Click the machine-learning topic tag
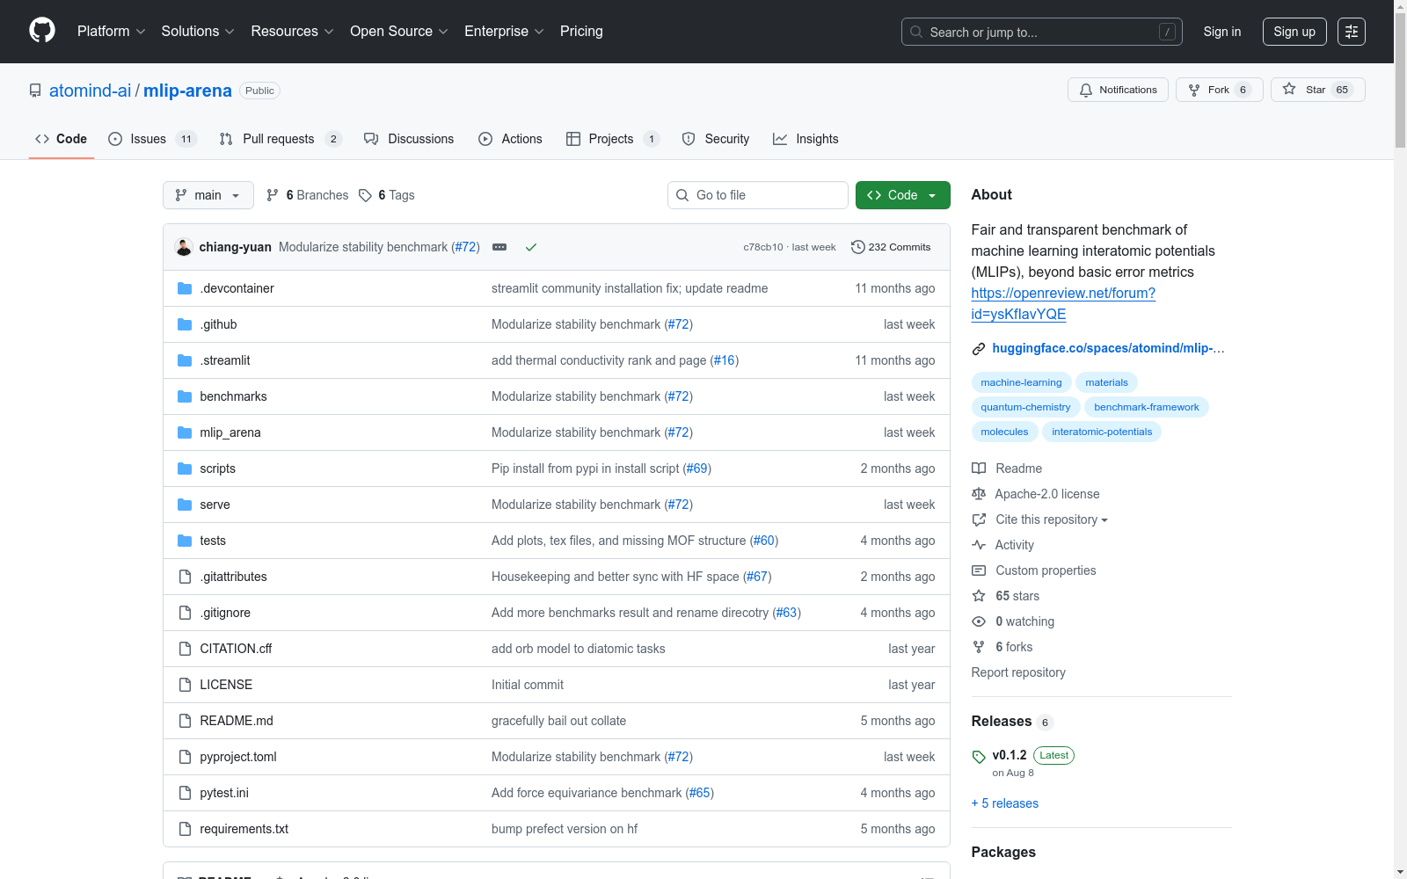1407x879 pixels. (x=1021, y=382)
